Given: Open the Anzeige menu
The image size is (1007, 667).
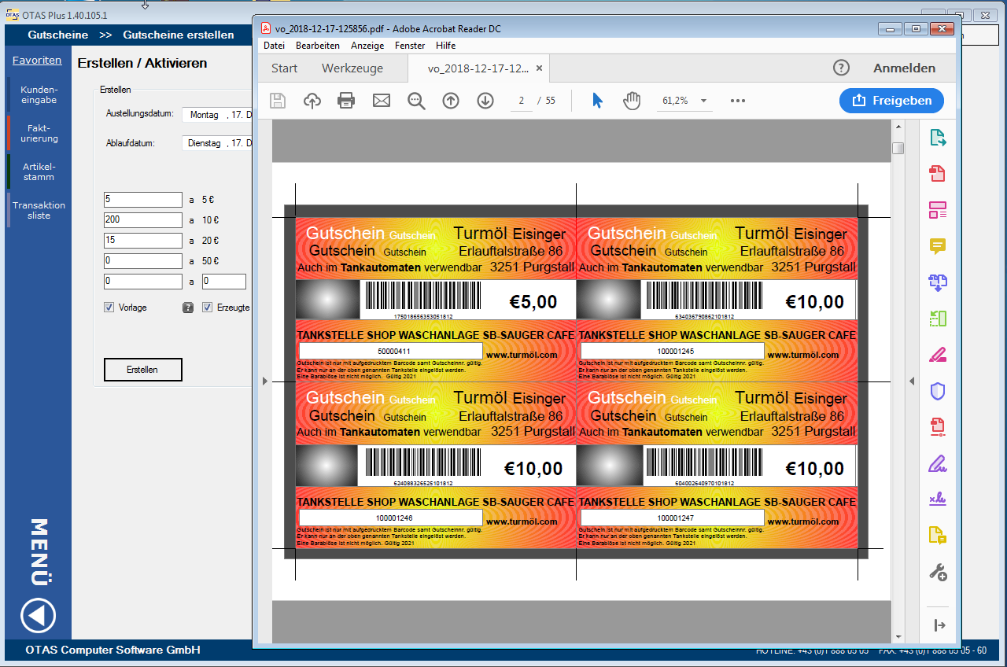Looking at the screenshot, I should [x=367, y=46].
